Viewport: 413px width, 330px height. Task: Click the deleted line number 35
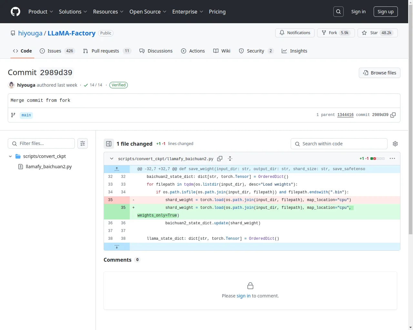click(110, 200)
